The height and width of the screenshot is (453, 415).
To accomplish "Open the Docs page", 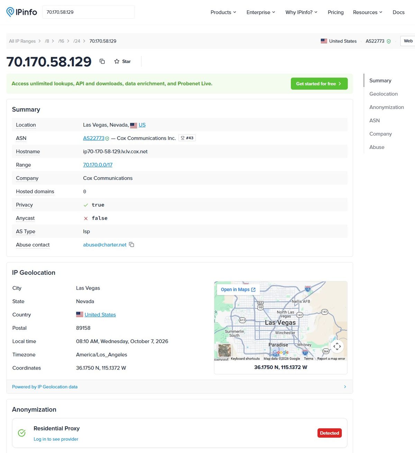I will [398, 12].
